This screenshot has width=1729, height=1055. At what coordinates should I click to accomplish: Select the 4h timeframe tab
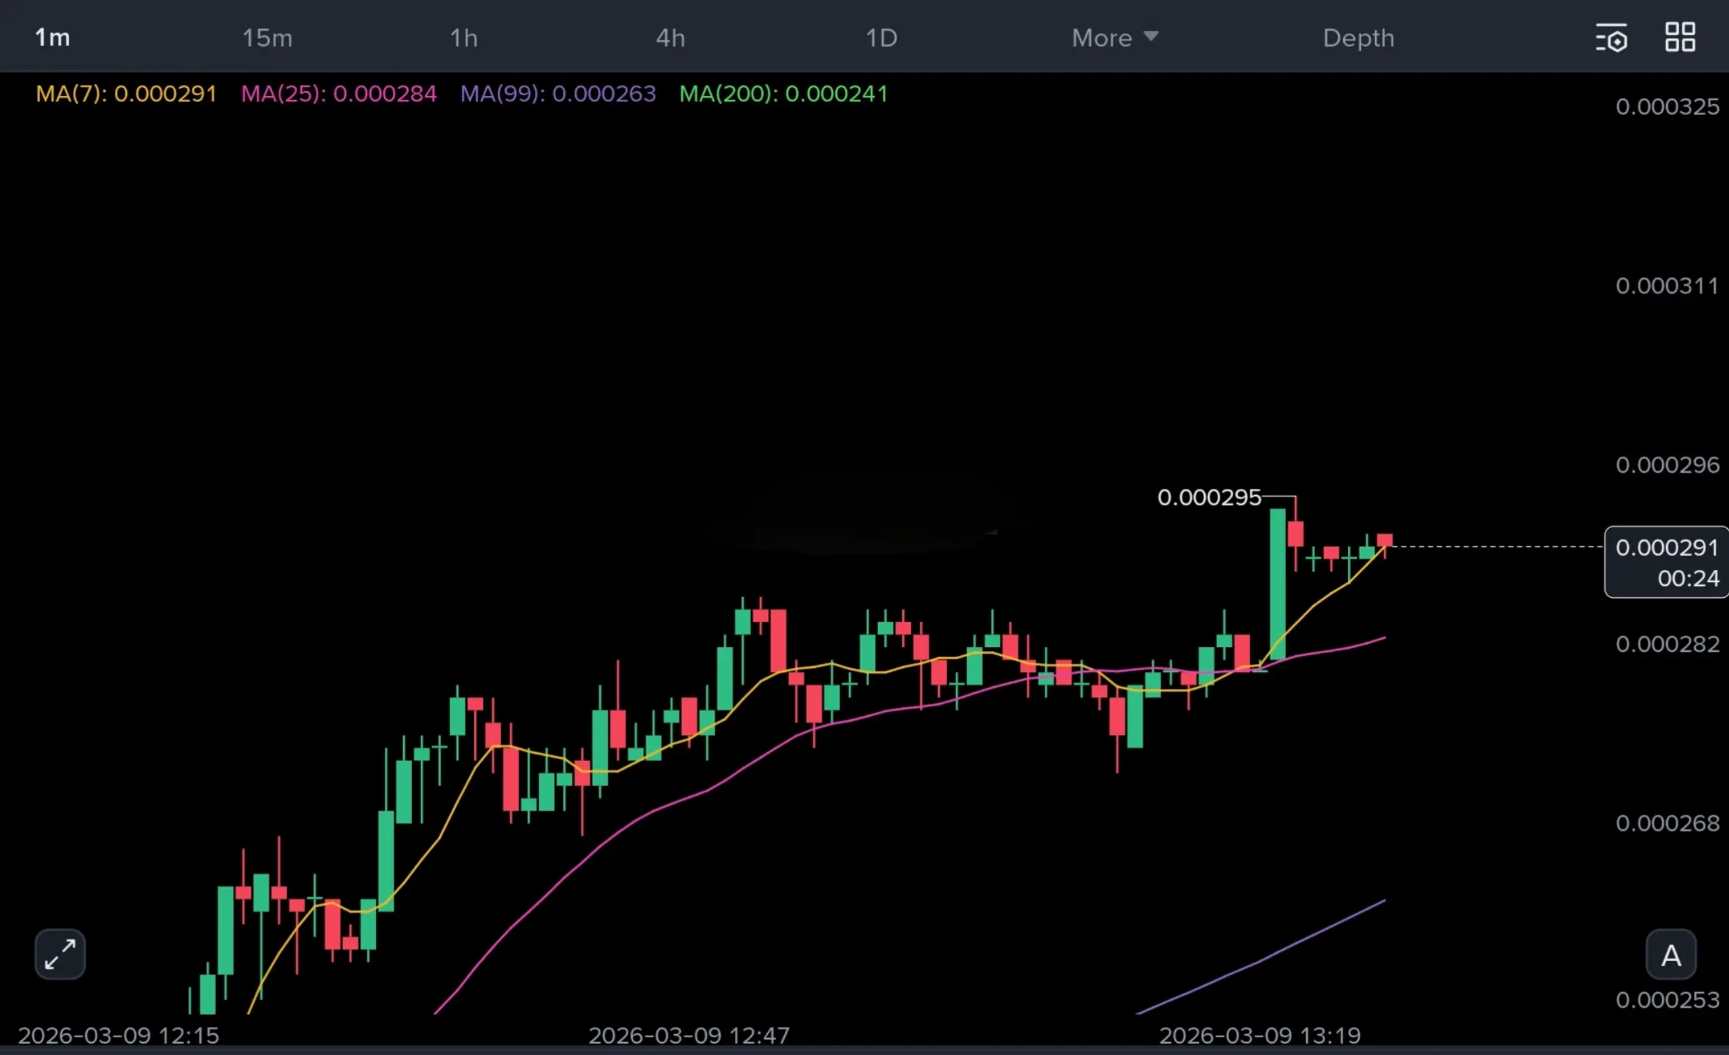(670, 38)
